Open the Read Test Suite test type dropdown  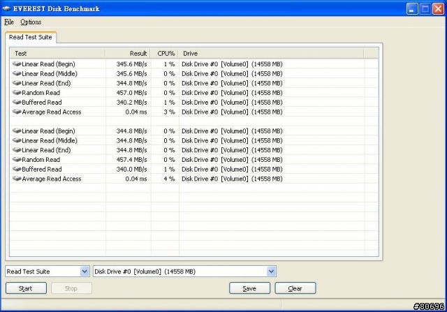pyautogui.click(x=85, y=272)
